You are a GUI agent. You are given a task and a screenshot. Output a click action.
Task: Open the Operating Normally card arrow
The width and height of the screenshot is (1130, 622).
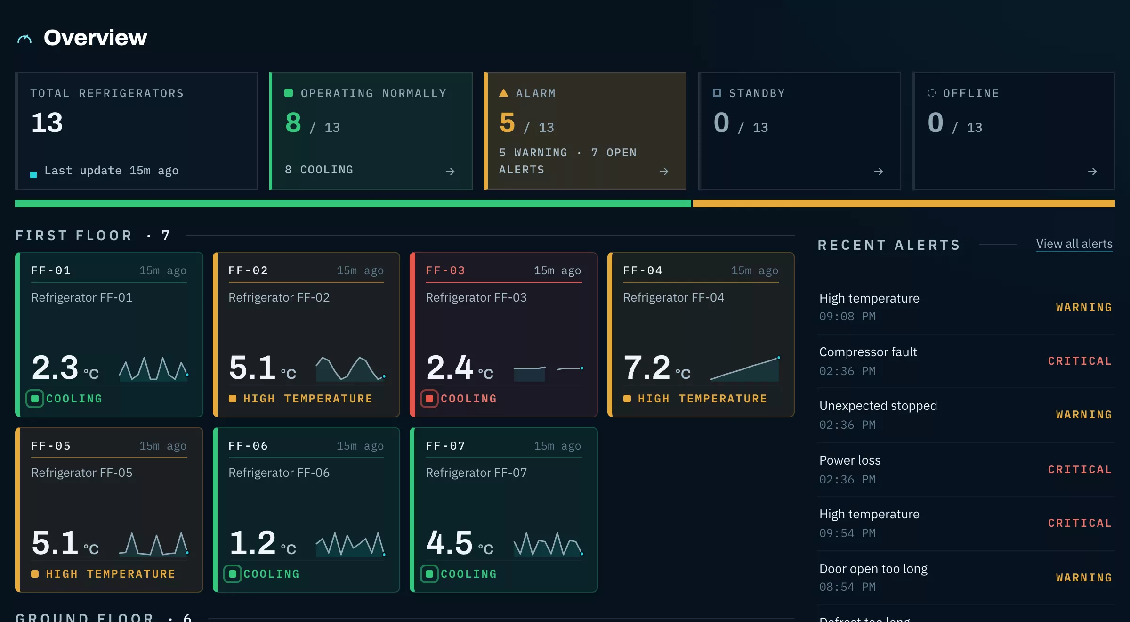pos(450,172)
